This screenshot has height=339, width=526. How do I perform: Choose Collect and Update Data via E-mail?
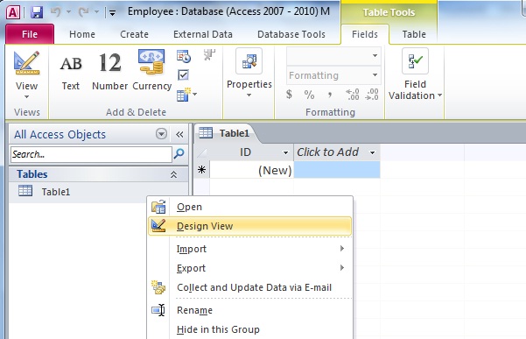click(x=250, y=287)
